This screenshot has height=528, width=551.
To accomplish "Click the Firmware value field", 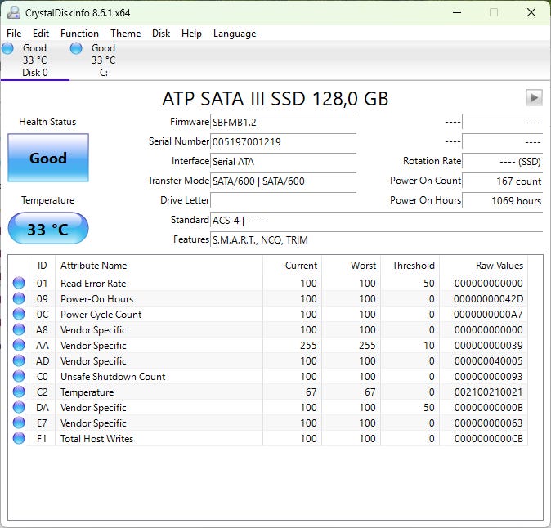I will [x=283, y=122].
